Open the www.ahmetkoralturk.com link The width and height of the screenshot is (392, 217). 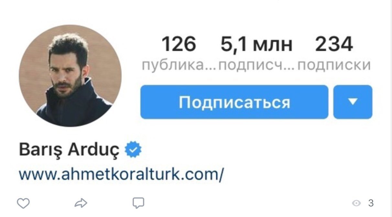pyautogui.click(x=121, y=175)
